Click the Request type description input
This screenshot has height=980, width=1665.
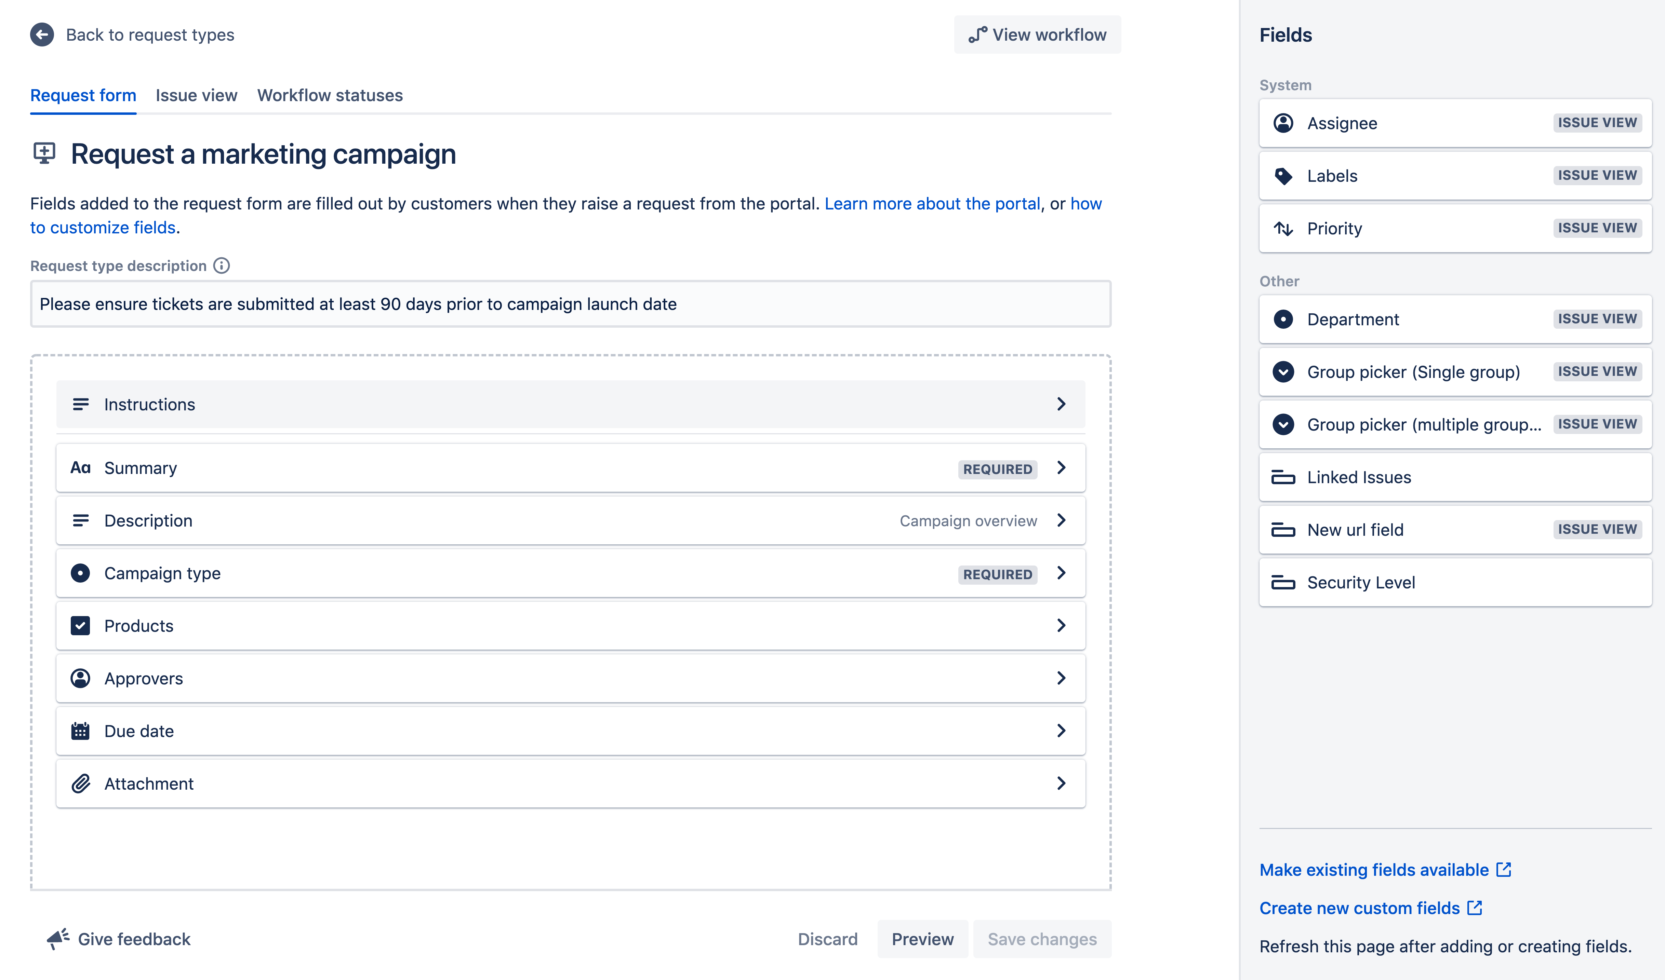tap(571, 304)
